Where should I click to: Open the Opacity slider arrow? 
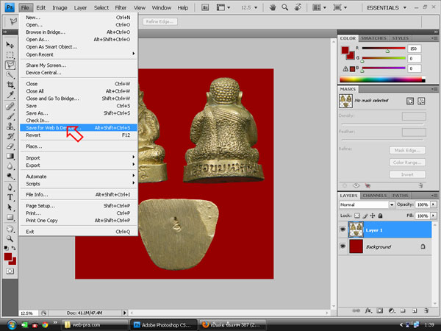click(434, 204)
